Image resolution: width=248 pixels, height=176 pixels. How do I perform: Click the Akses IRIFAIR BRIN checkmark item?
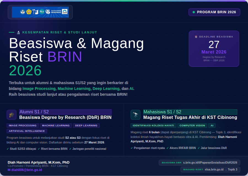[181, 148]
